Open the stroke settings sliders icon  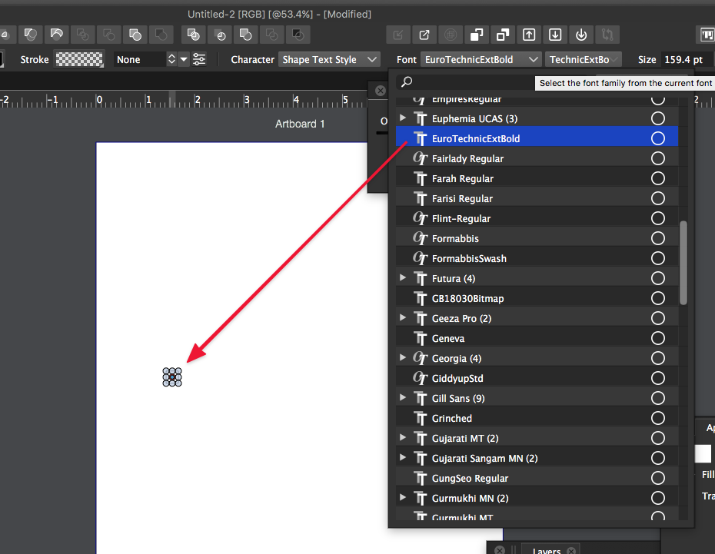199,59
